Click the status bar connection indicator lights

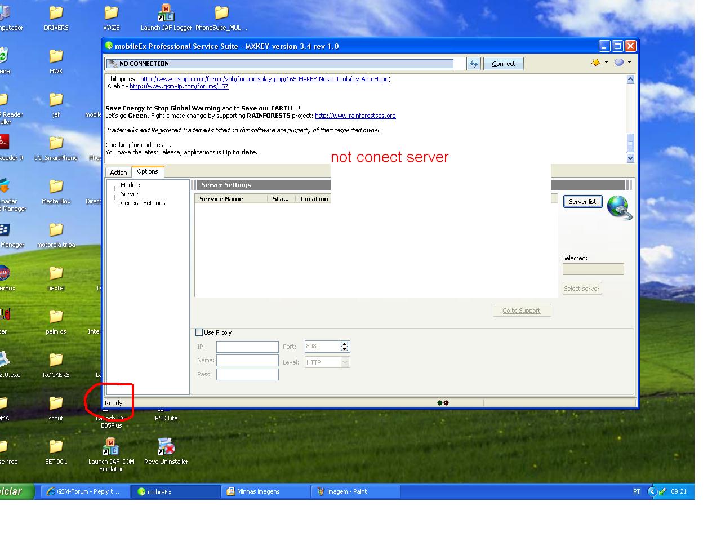pos(443,403)
